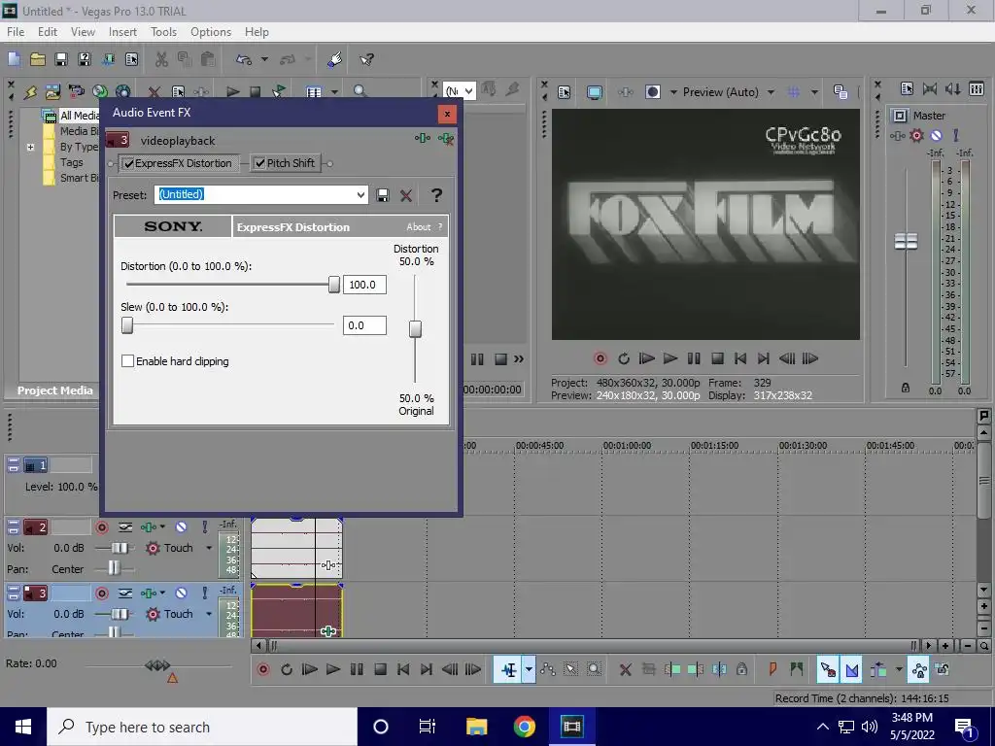Click the Distortion amount slider handle

coord(334,285)
